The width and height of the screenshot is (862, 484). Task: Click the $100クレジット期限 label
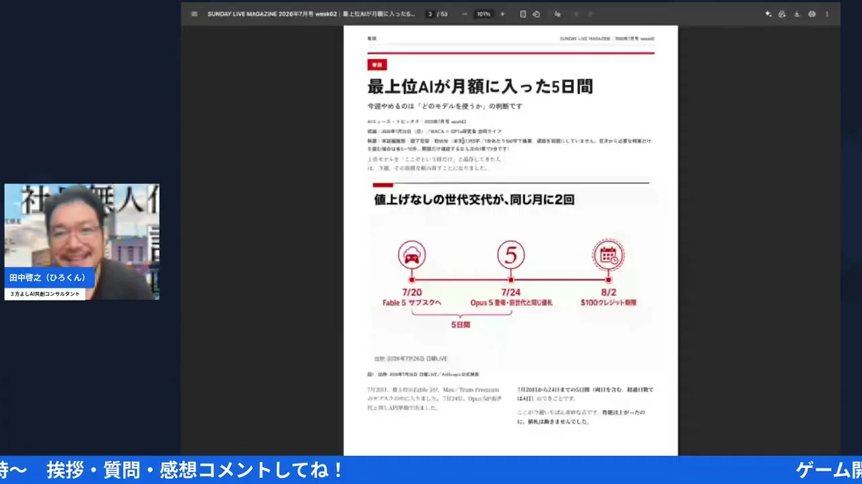tap(608, 303)
